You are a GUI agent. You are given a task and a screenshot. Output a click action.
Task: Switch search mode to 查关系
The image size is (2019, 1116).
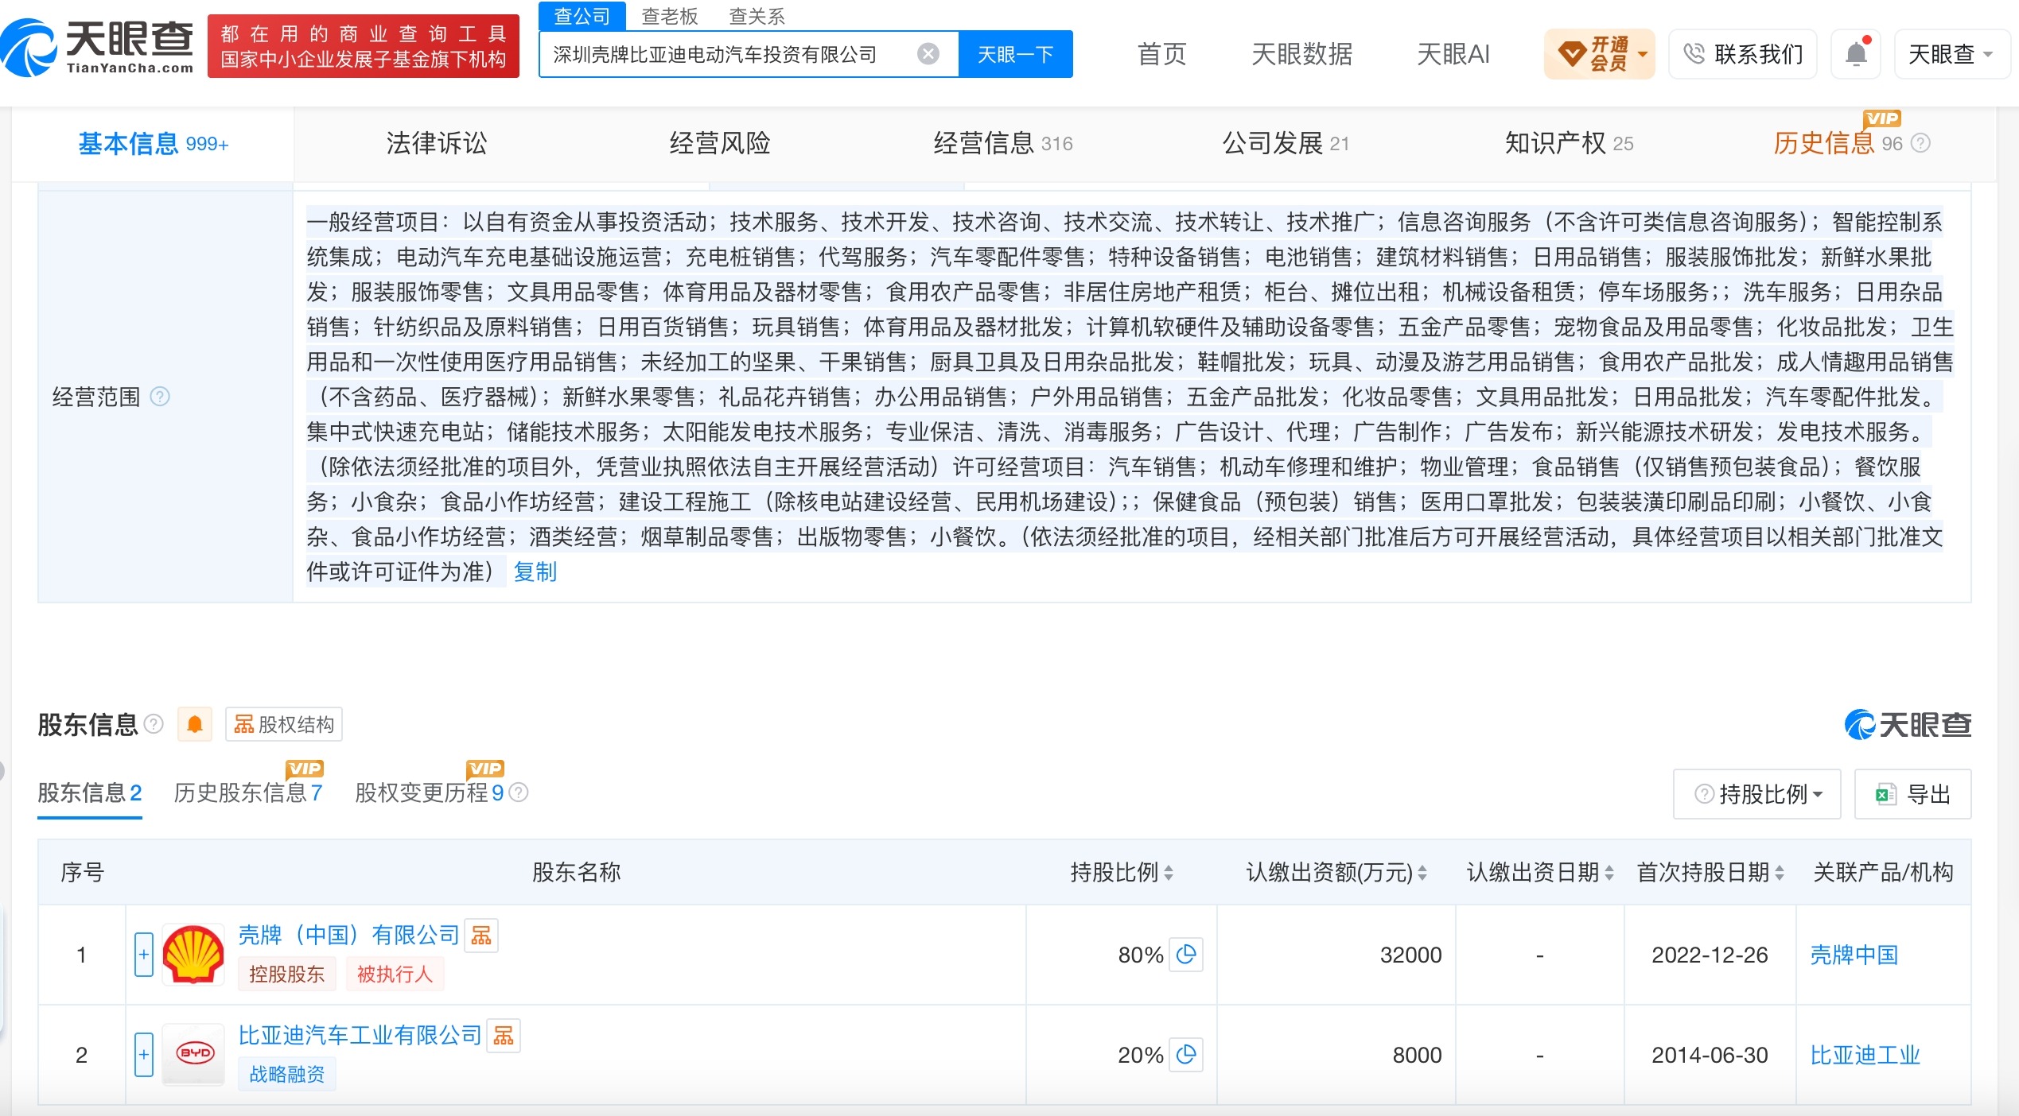click(x=757, y=16)
